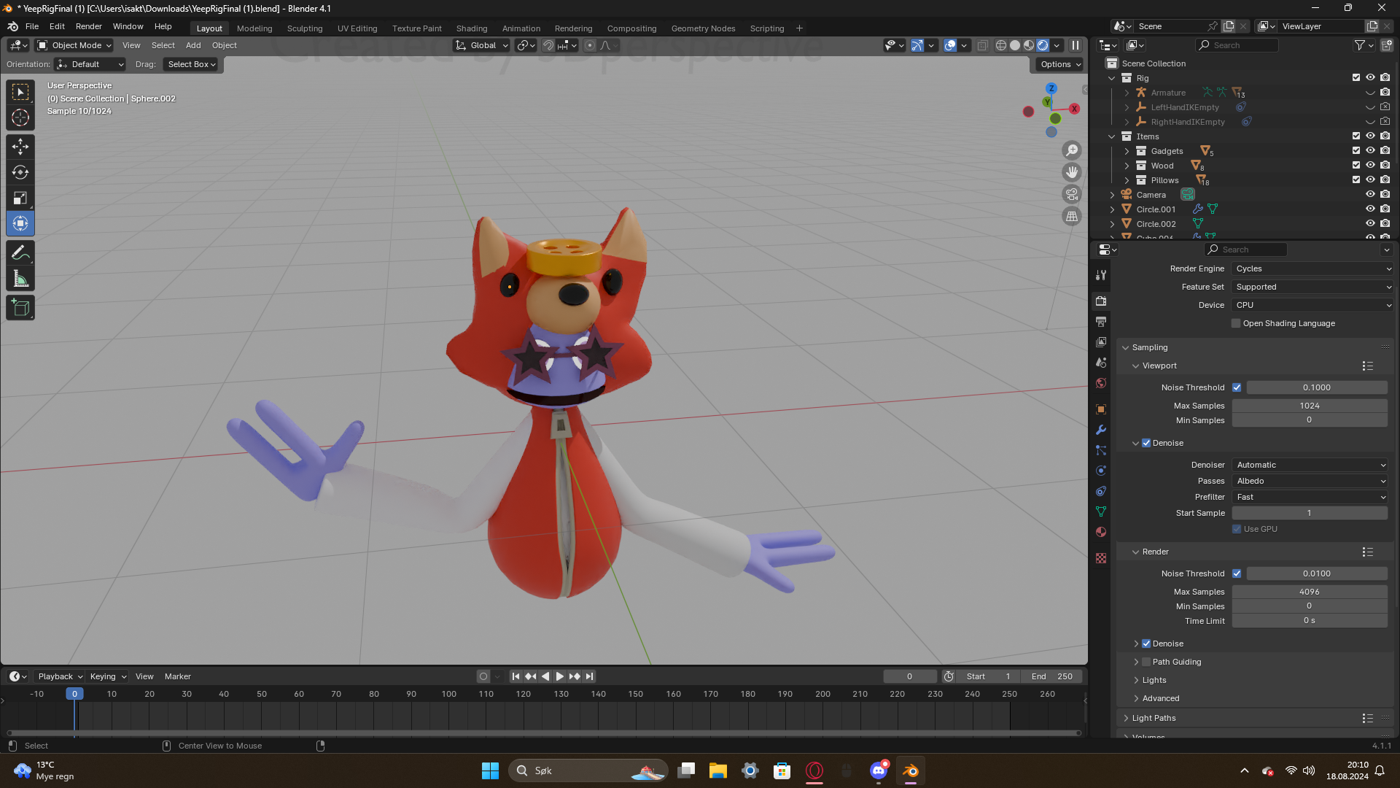Exclude the Items collection via its checkbox
Viewport: 1400px width, 788px height.
coord(1356,136)
